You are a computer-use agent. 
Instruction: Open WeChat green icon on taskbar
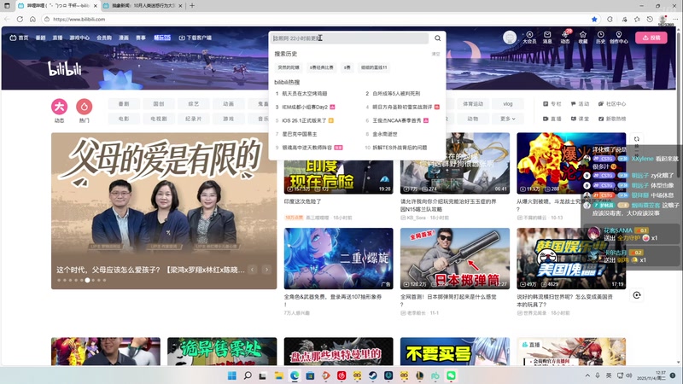coord(452,375)
